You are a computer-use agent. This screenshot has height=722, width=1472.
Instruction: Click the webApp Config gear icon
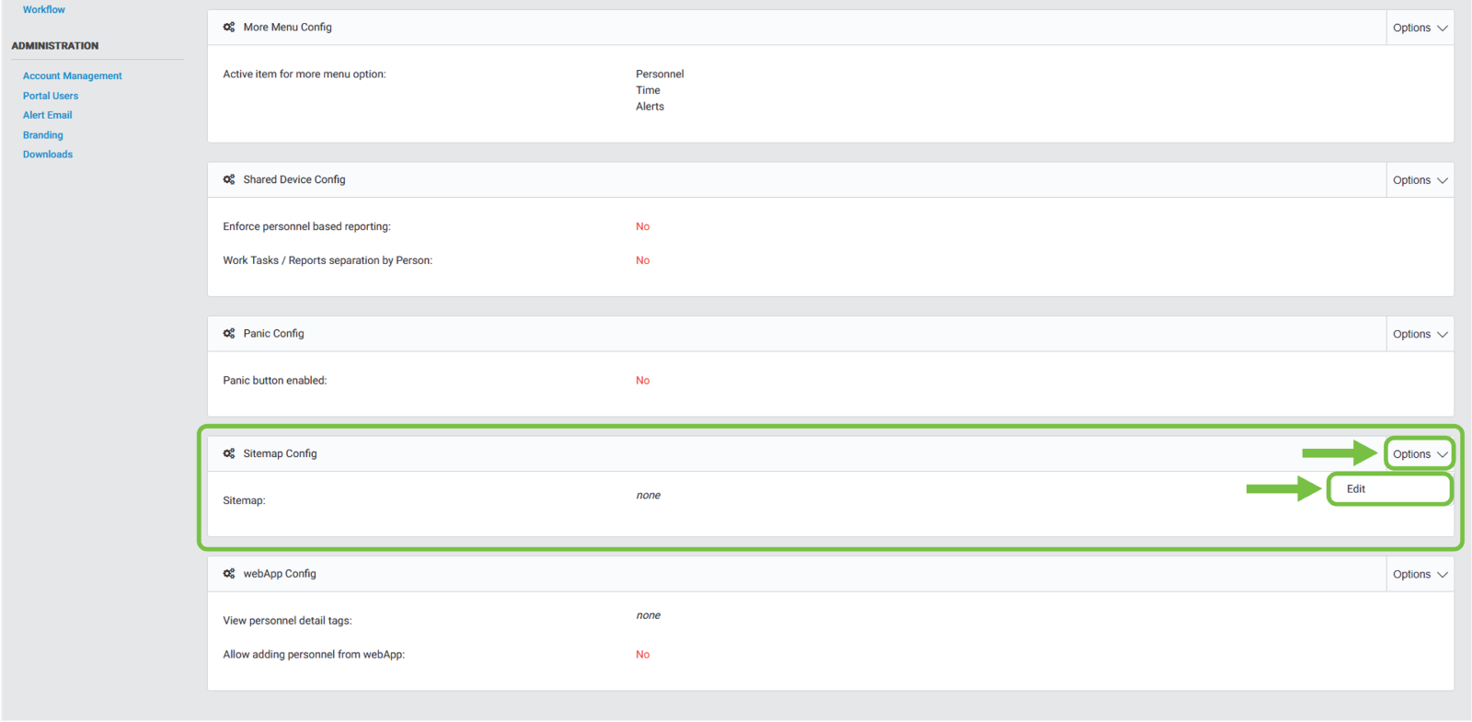pyautogui.click(x=229, y=574)
